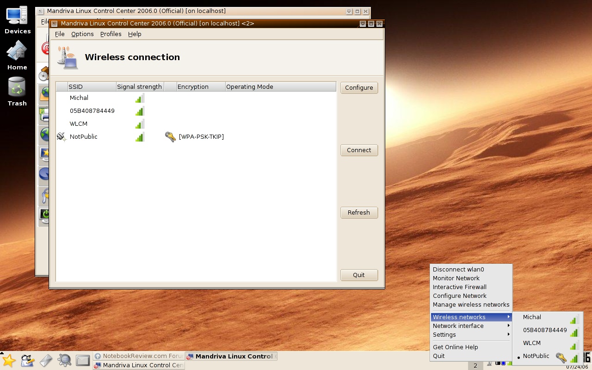Click the Connect button
Screen dimensions: 592x370
359,150
